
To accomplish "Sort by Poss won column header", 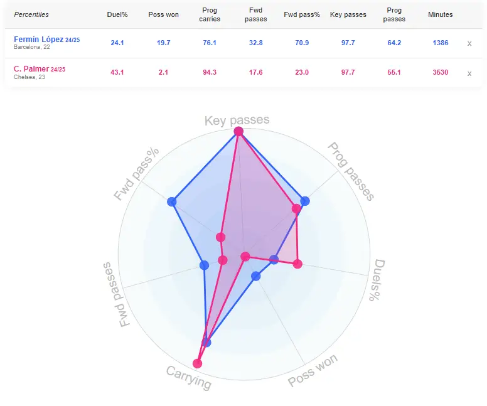I will pyautogui.click(x=163, y=14).
